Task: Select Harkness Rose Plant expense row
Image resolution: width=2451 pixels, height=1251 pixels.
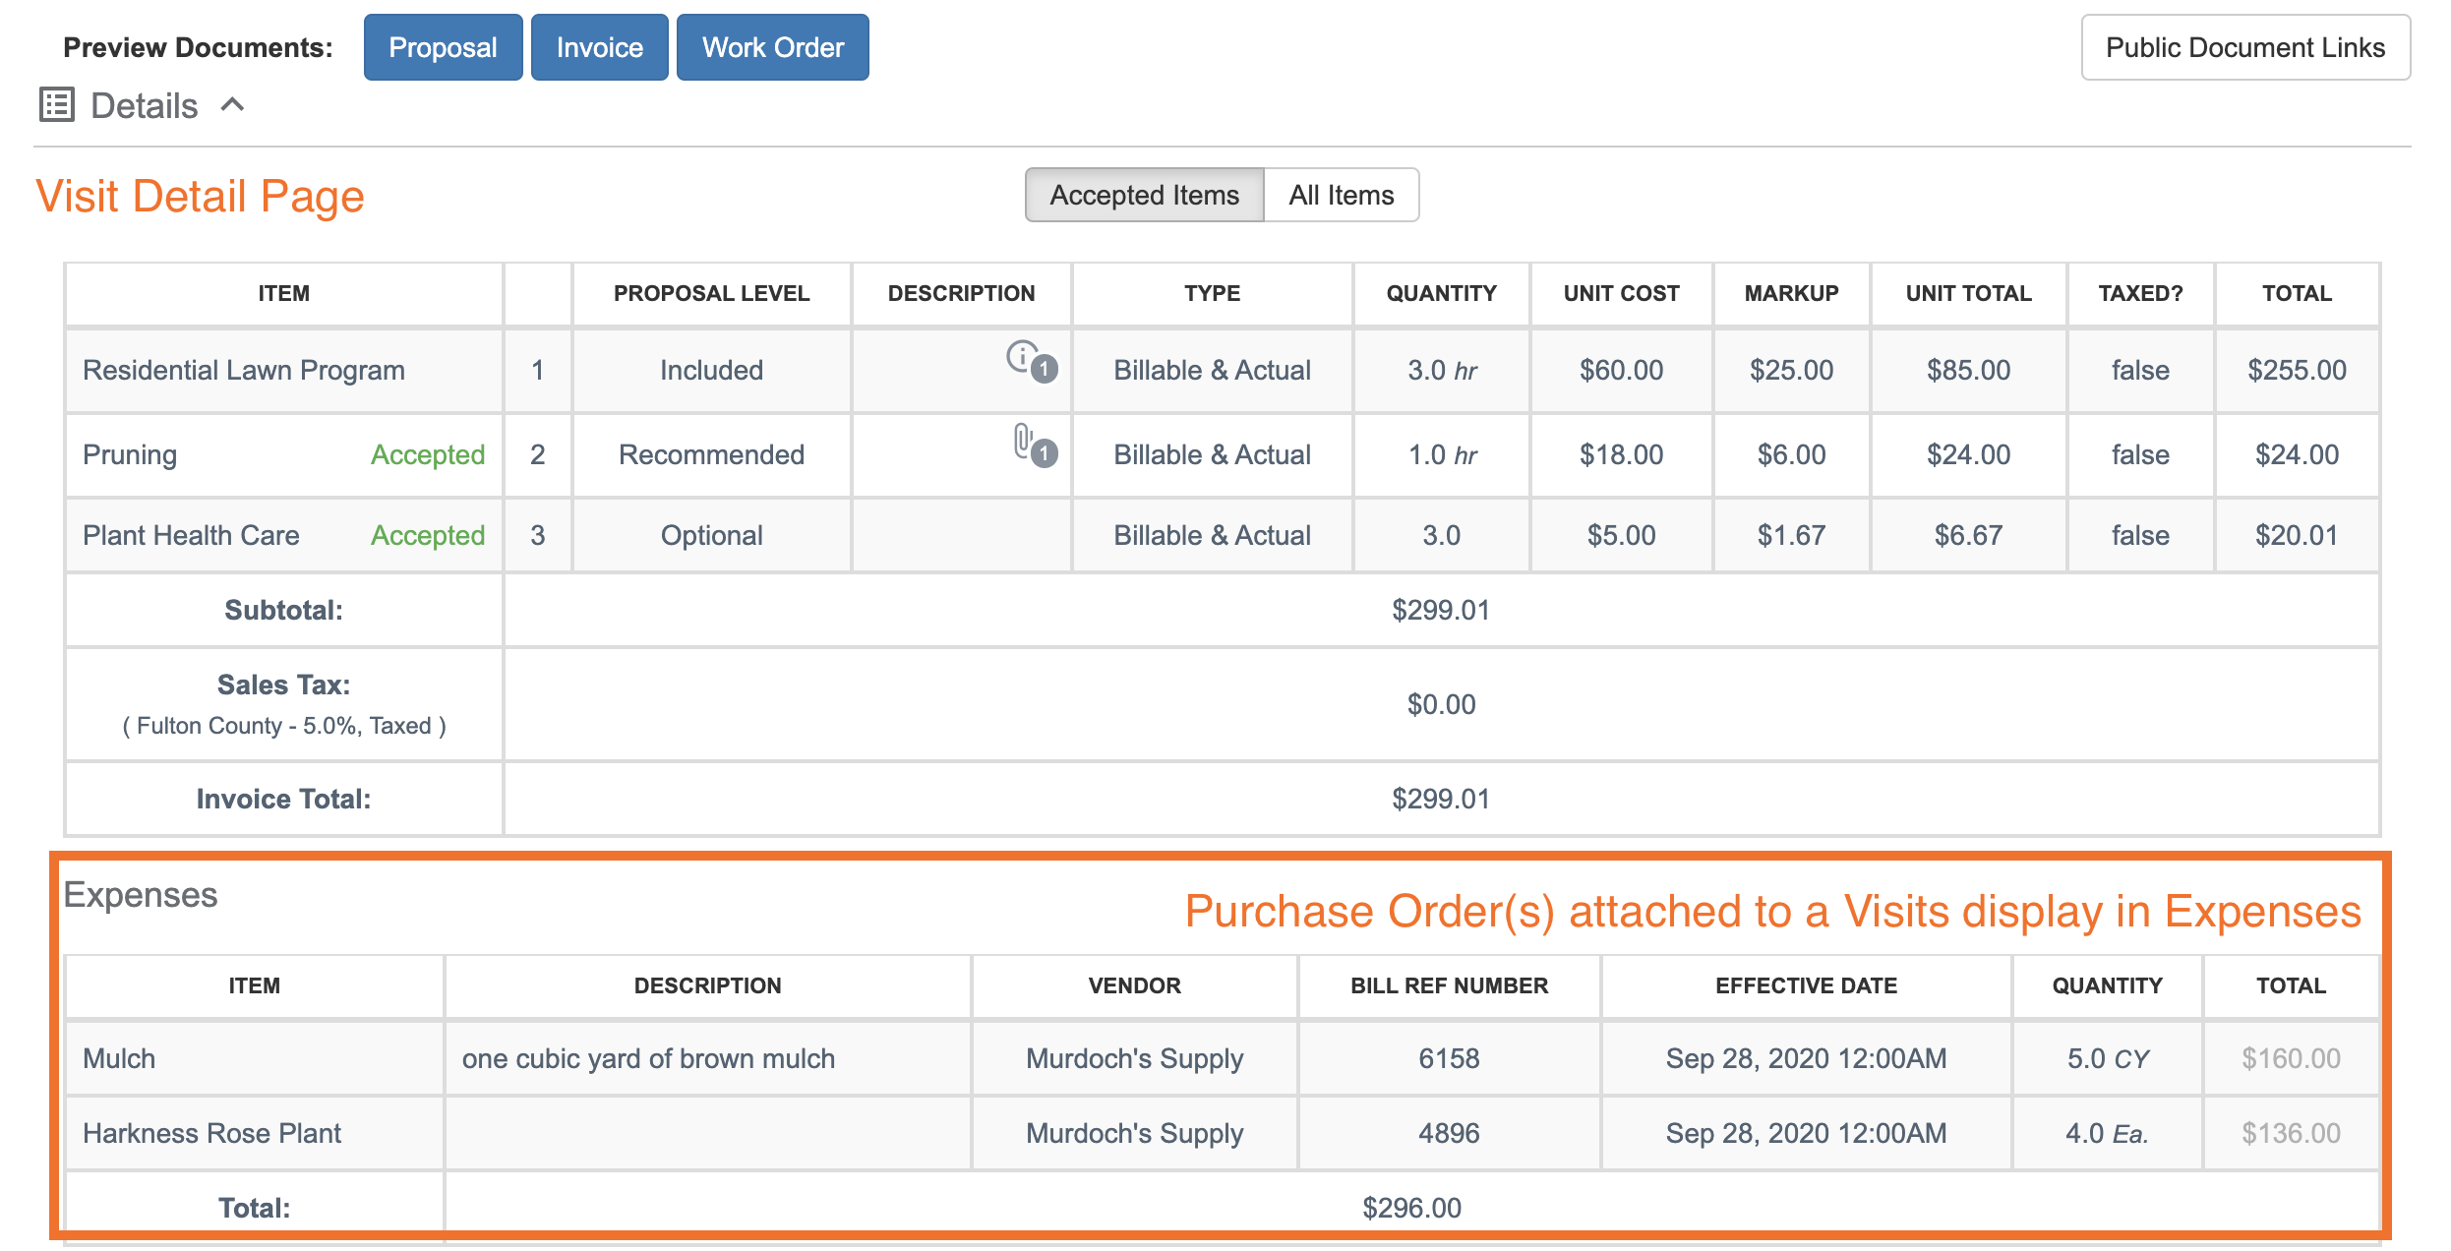Action: click(x=211, y=1133)
